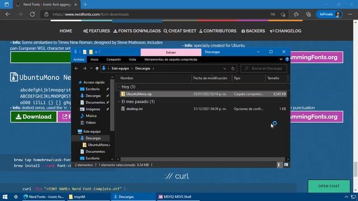Screen dimensions: 358x201
Task: Switch to large icons view in status bar
Action: coord(286,165)
